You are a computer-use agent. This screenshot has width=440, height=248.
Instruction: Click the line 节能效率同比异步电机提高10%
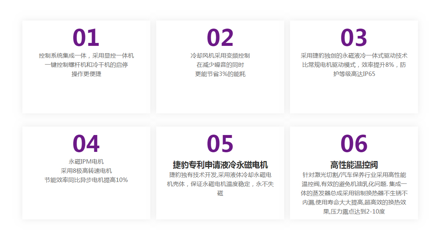tap(86, 180)
